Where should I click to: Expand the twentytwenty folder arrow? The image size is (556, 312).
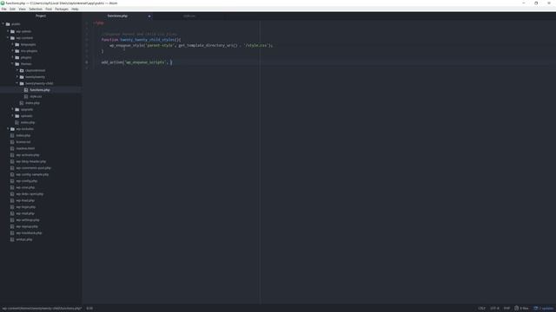tap(17, 77)
